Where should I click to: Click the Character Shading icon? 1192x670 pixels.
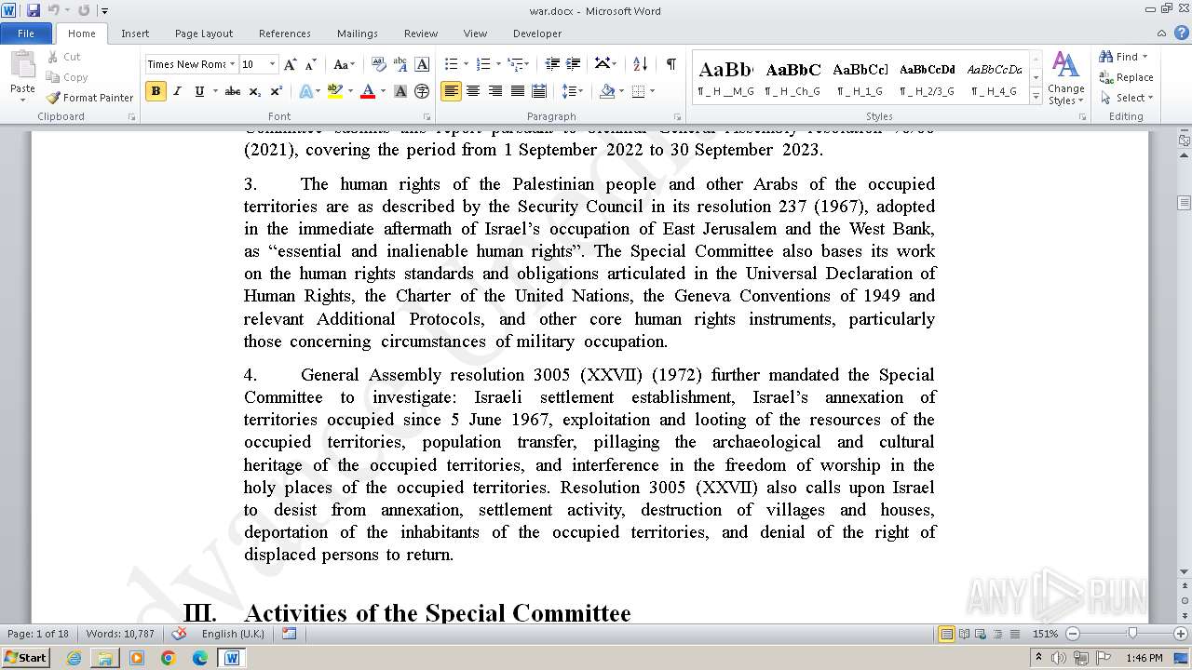coord(400,91)
